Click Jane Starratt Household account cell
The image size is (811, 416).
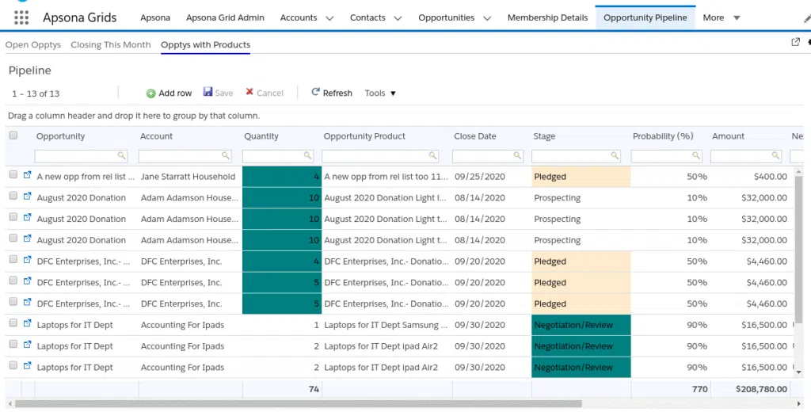188,177
